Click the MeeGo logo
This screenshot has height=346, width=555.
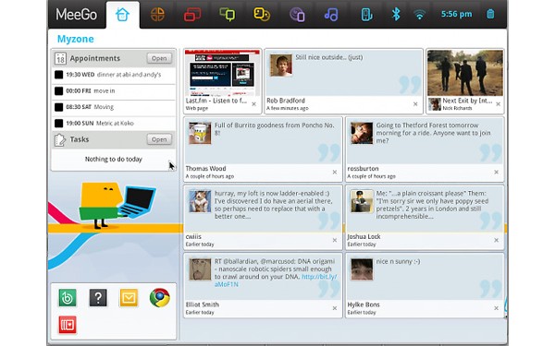pos(76,15)
